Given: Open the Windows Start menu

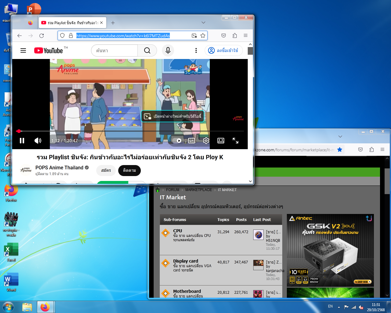Looking at the screenshot, I should point(8,307).
